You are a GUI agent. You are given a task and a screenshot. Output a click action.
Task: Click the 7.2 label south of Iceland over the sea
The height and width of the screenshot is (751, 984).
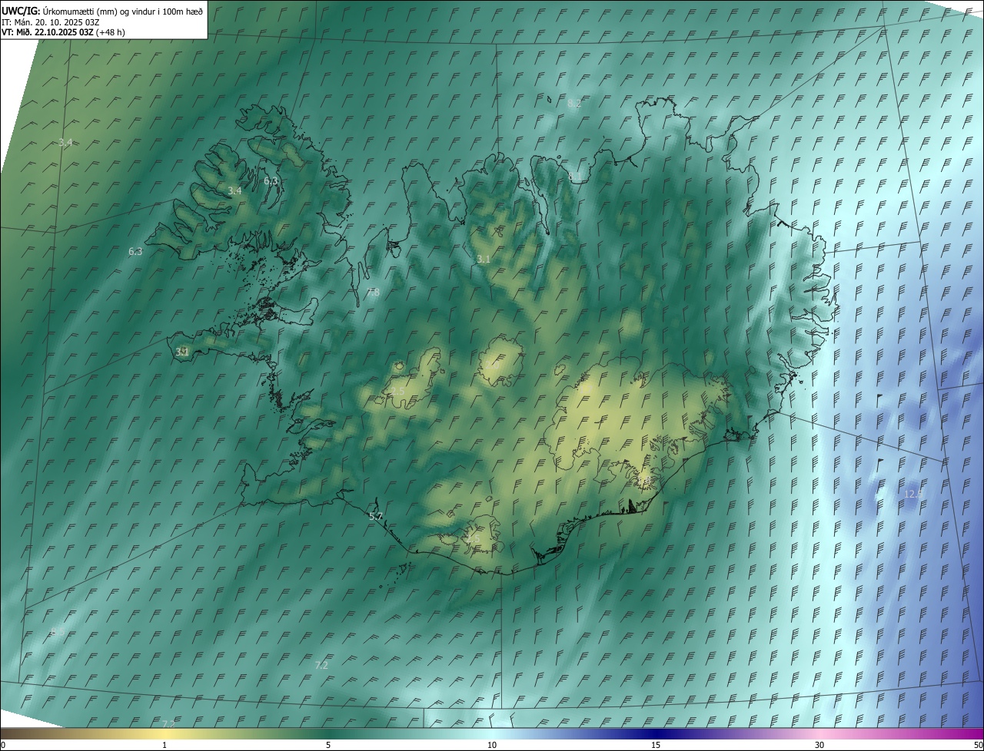(x=321, y=665)
